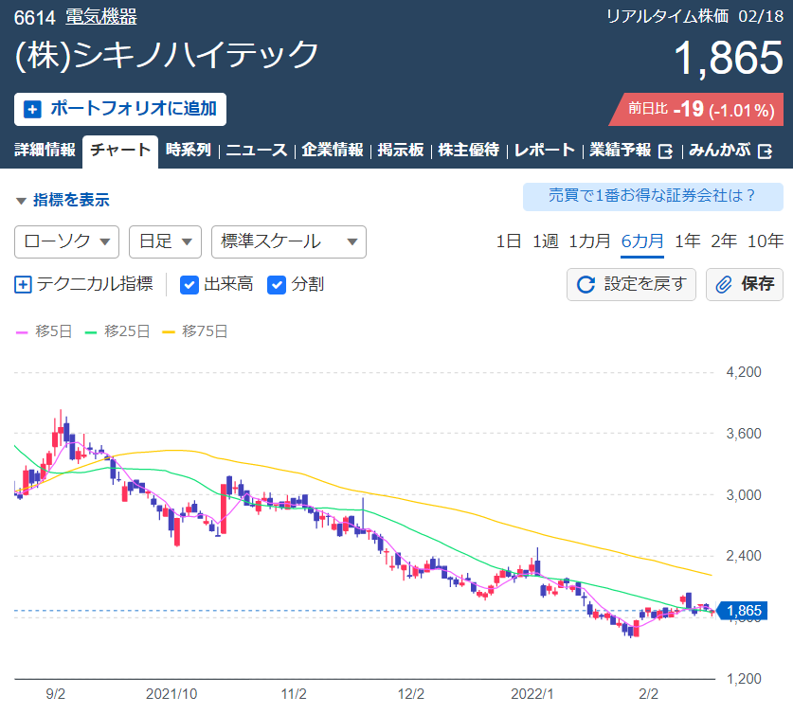Image resolution: width=793 pixels, height=714 pixels.
Task: Click the 指標を表示 text link
Action: (x=71, y=200)
